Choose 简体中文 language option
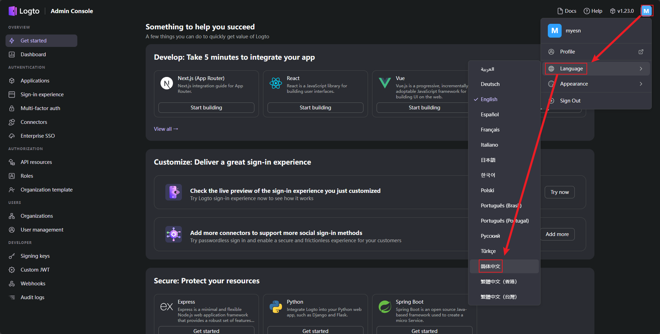The image size is (660, 334). point(504,266)
